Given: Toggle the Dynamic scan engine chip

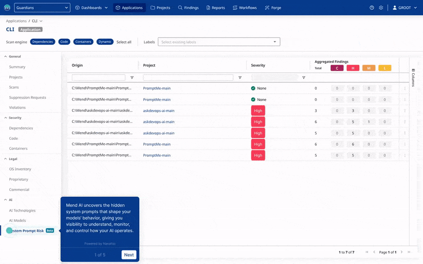Looking at the screenshot, I should click(x=105, y=42).
